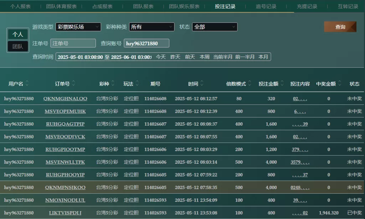This screenshot has width=365, height=219.
Task: Sort by 倍数模式 column arrows
Action: click(250, 83)
